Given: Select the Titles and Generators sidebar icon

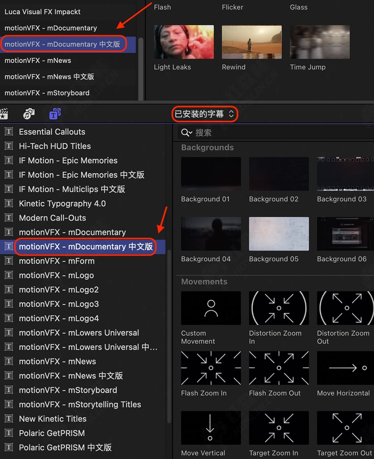Looking at the screenshot, I should [55, 114].
